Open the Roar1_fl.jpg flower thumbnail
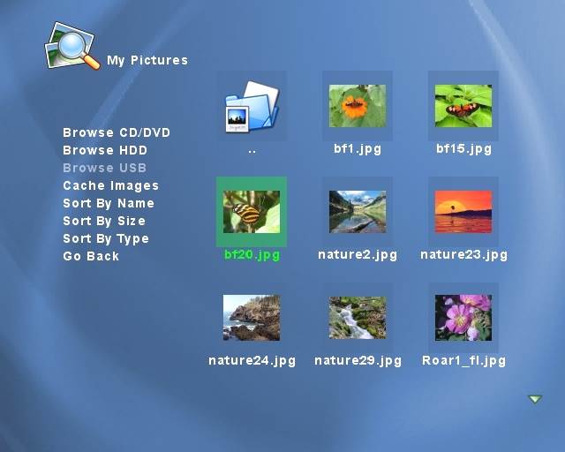Viewport: 565px width, 452px height. [x=463, y=318]
